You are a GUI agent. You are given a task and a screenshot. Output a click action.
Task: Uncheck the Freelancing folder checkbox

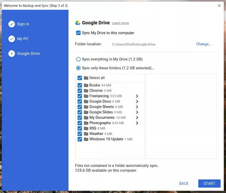tap(80, 96)
